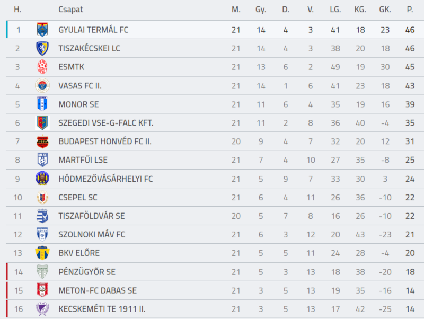Select the Kecskeméti TE 1911 II. logo

point(42,309)
